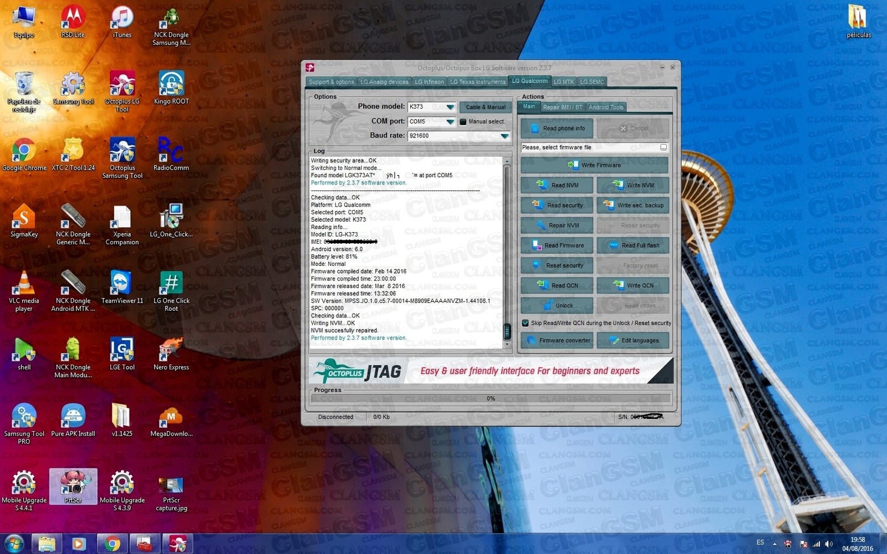
Task: Click the log scrollbar down arrow
Action: click(x=507, y=344)
